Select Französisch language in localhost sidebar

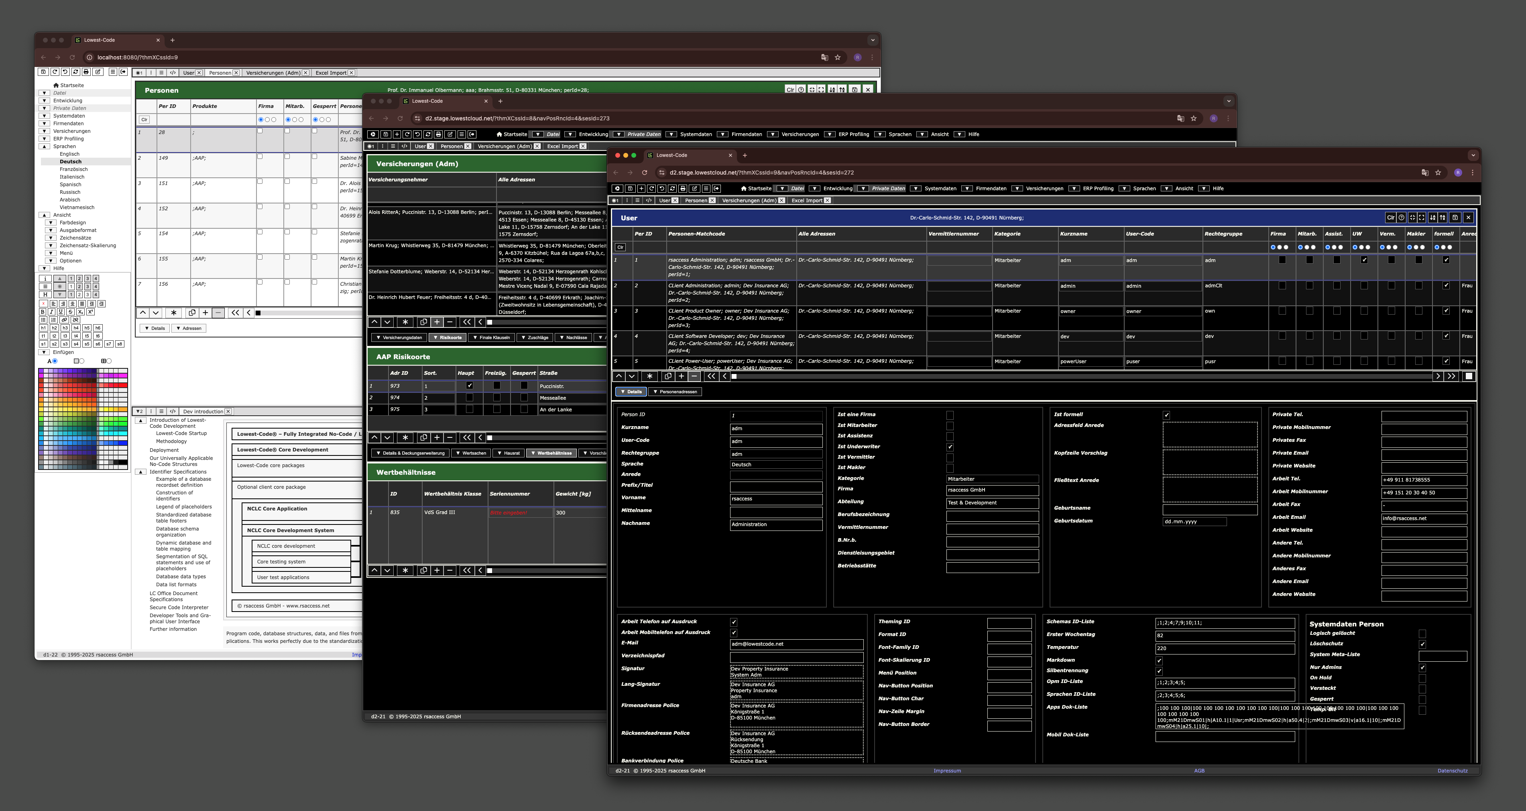coord(73,169)
